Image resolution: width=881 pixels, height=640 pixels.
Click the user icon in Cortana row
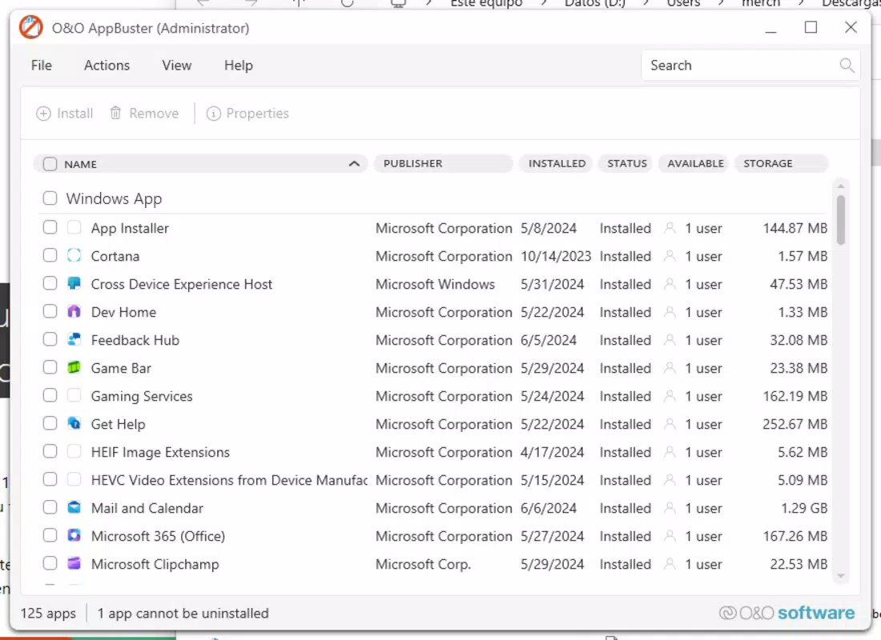(x=670, y=256)
